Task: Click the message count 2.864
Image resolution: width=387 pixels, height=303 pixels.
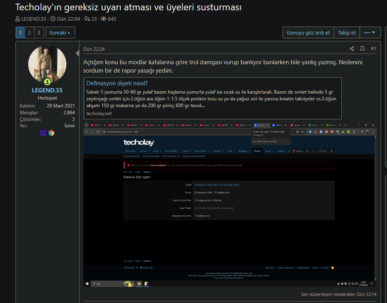Action: pos(69,112)
